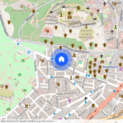Click the Φαλήρου street label

[83, 113]
